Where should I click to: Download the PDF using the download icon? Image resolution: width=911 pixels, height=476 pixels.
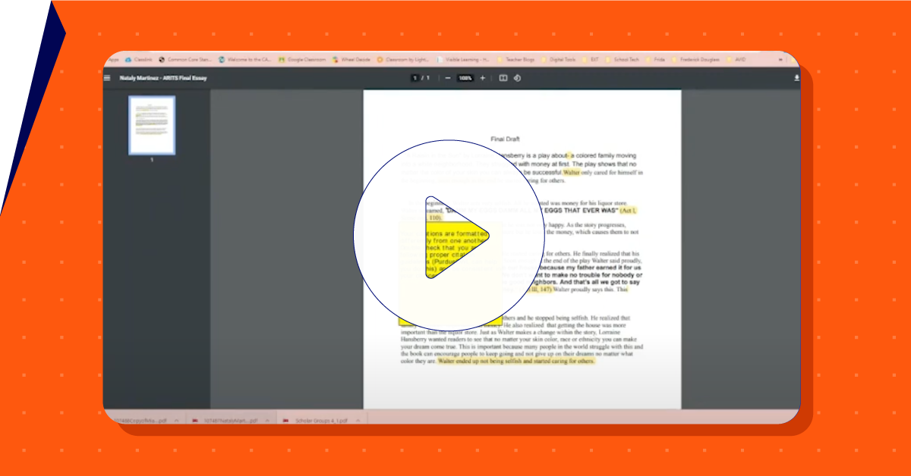pos(796,78)
